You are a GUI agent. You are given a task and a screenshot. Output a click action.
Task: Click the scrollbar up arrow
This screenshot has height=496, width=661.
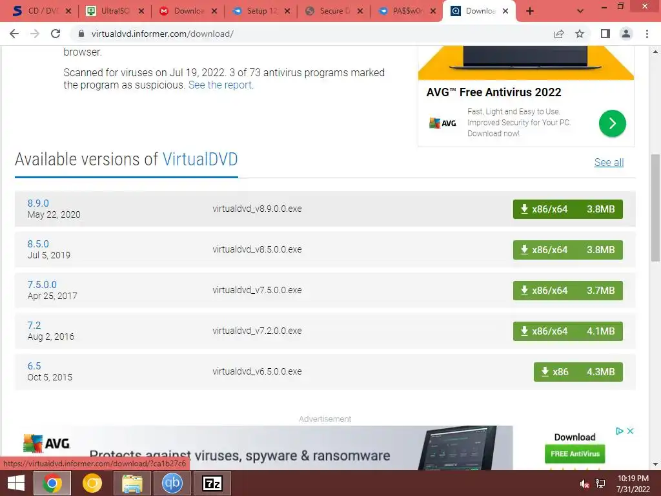coord(655,52)
